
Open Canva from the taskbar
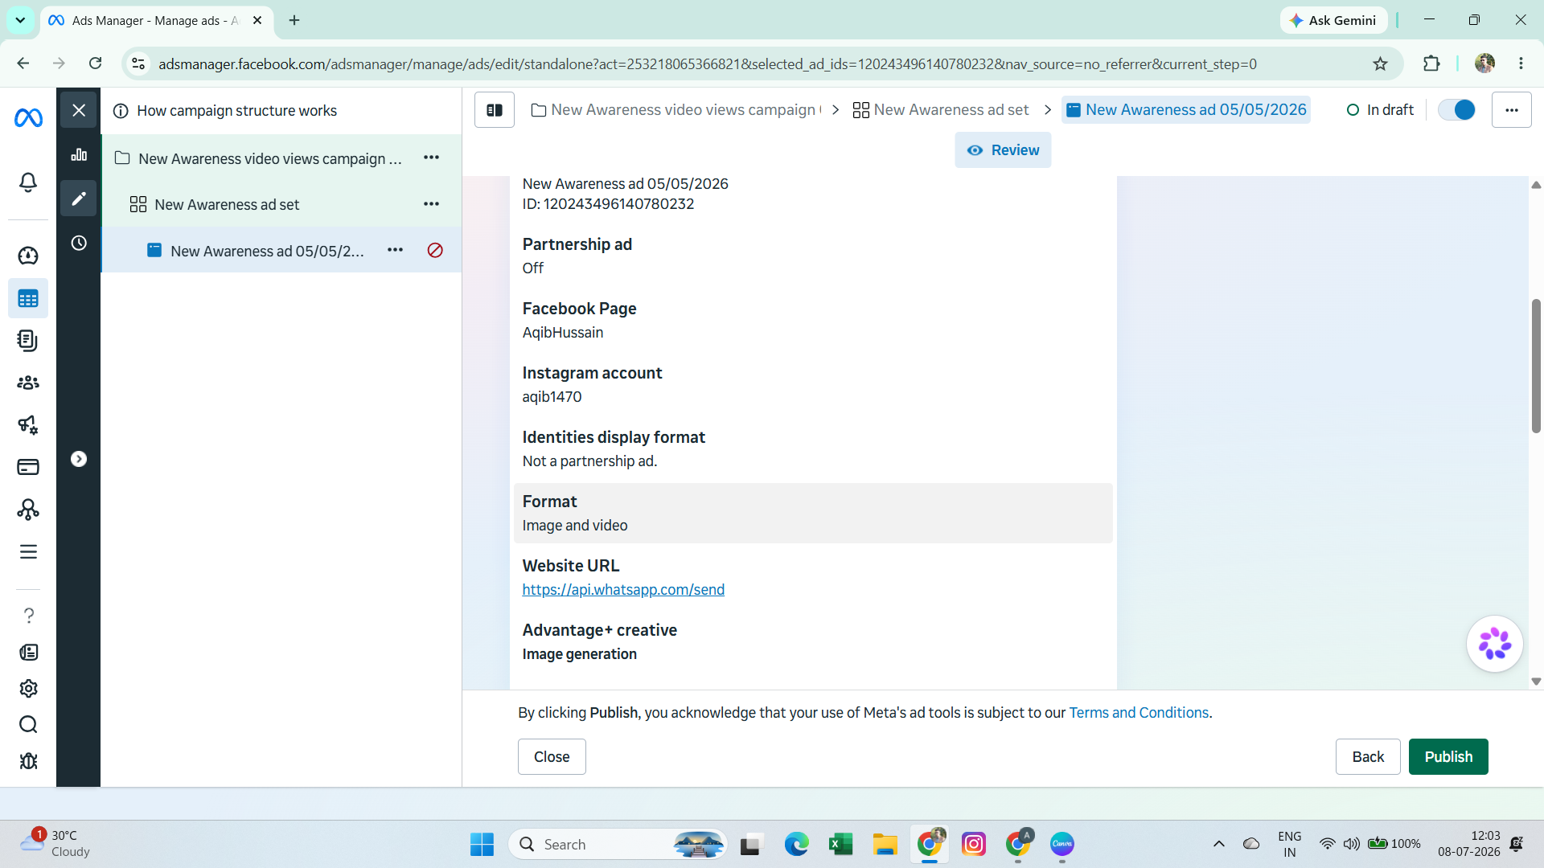click(x=1062, y=844)
